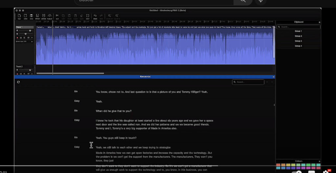336x173 pixels.
Task: Close the Manuscript panel
Action: point(273,77)
